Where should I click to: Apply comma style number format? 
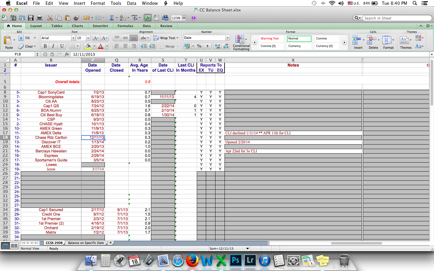tap(207, 46)
